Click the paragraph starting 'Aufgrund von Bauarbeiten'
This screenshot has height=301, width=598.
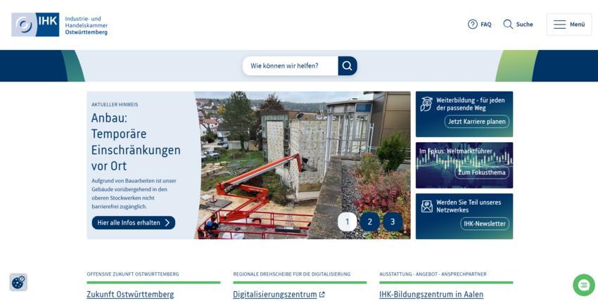point(134,193)
